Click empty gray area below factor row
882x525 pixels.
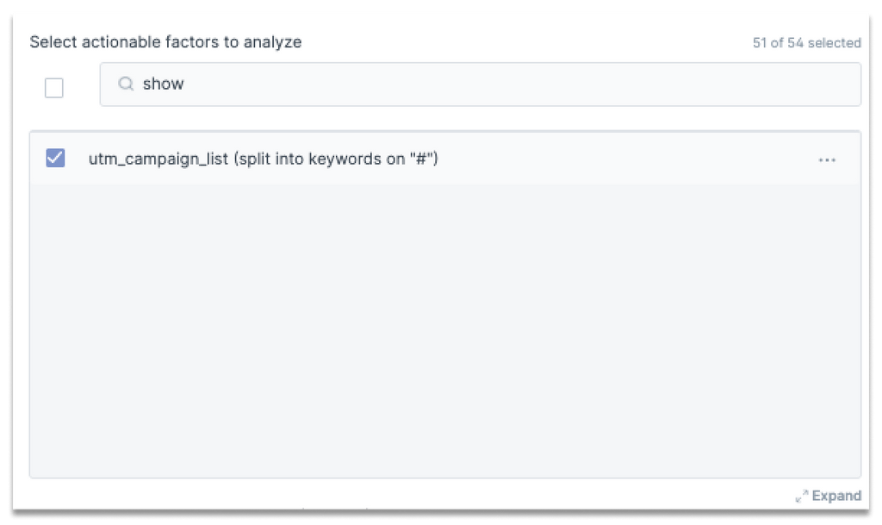(444, 328)
